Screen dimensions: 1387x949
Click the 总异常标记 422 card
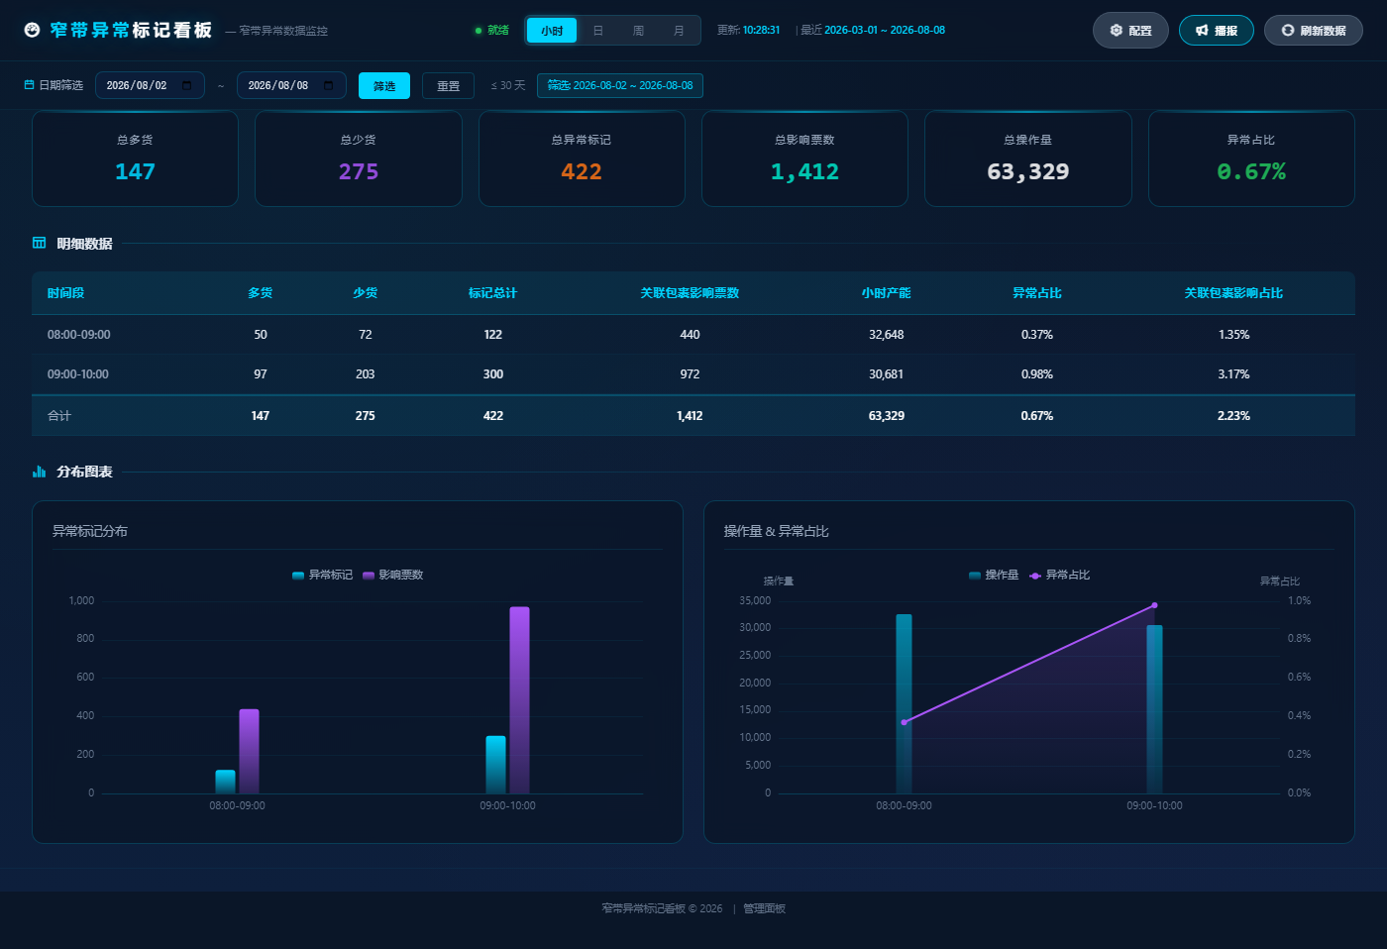(582, 158)
